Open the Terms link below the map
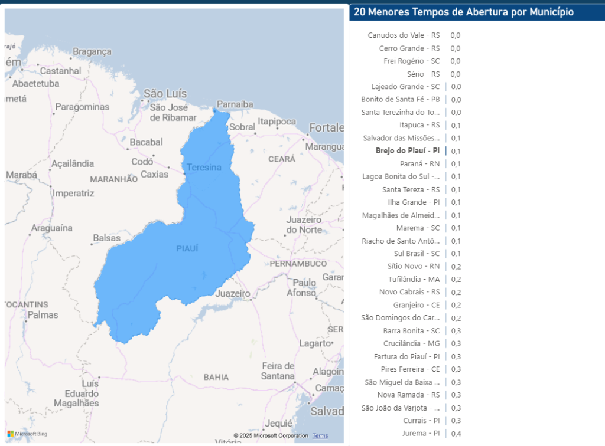 pyautogui.click(x=320, y=436)
